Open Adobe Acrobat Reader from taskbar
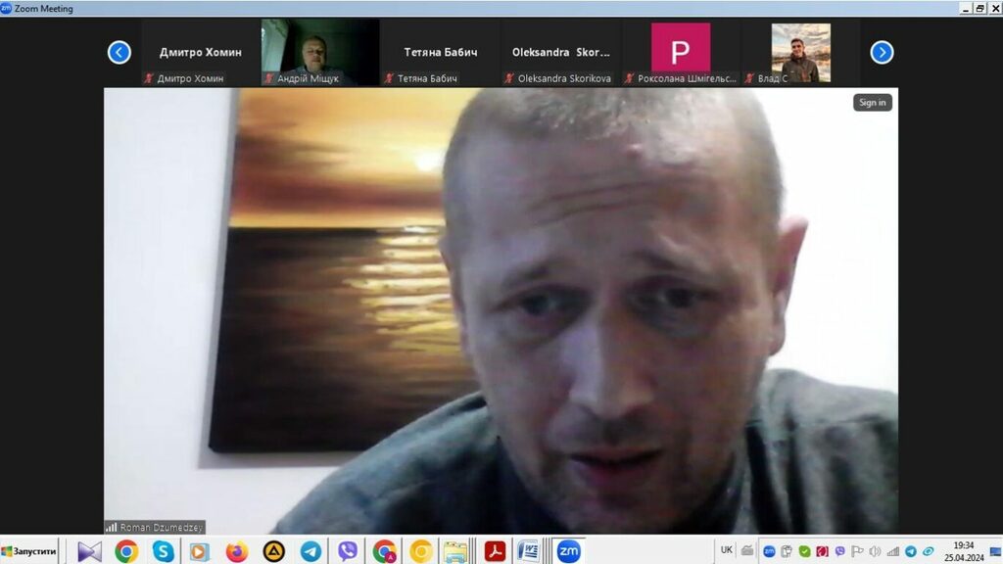Viewport: 1003px width, 564px height. [x=495, y=551]
